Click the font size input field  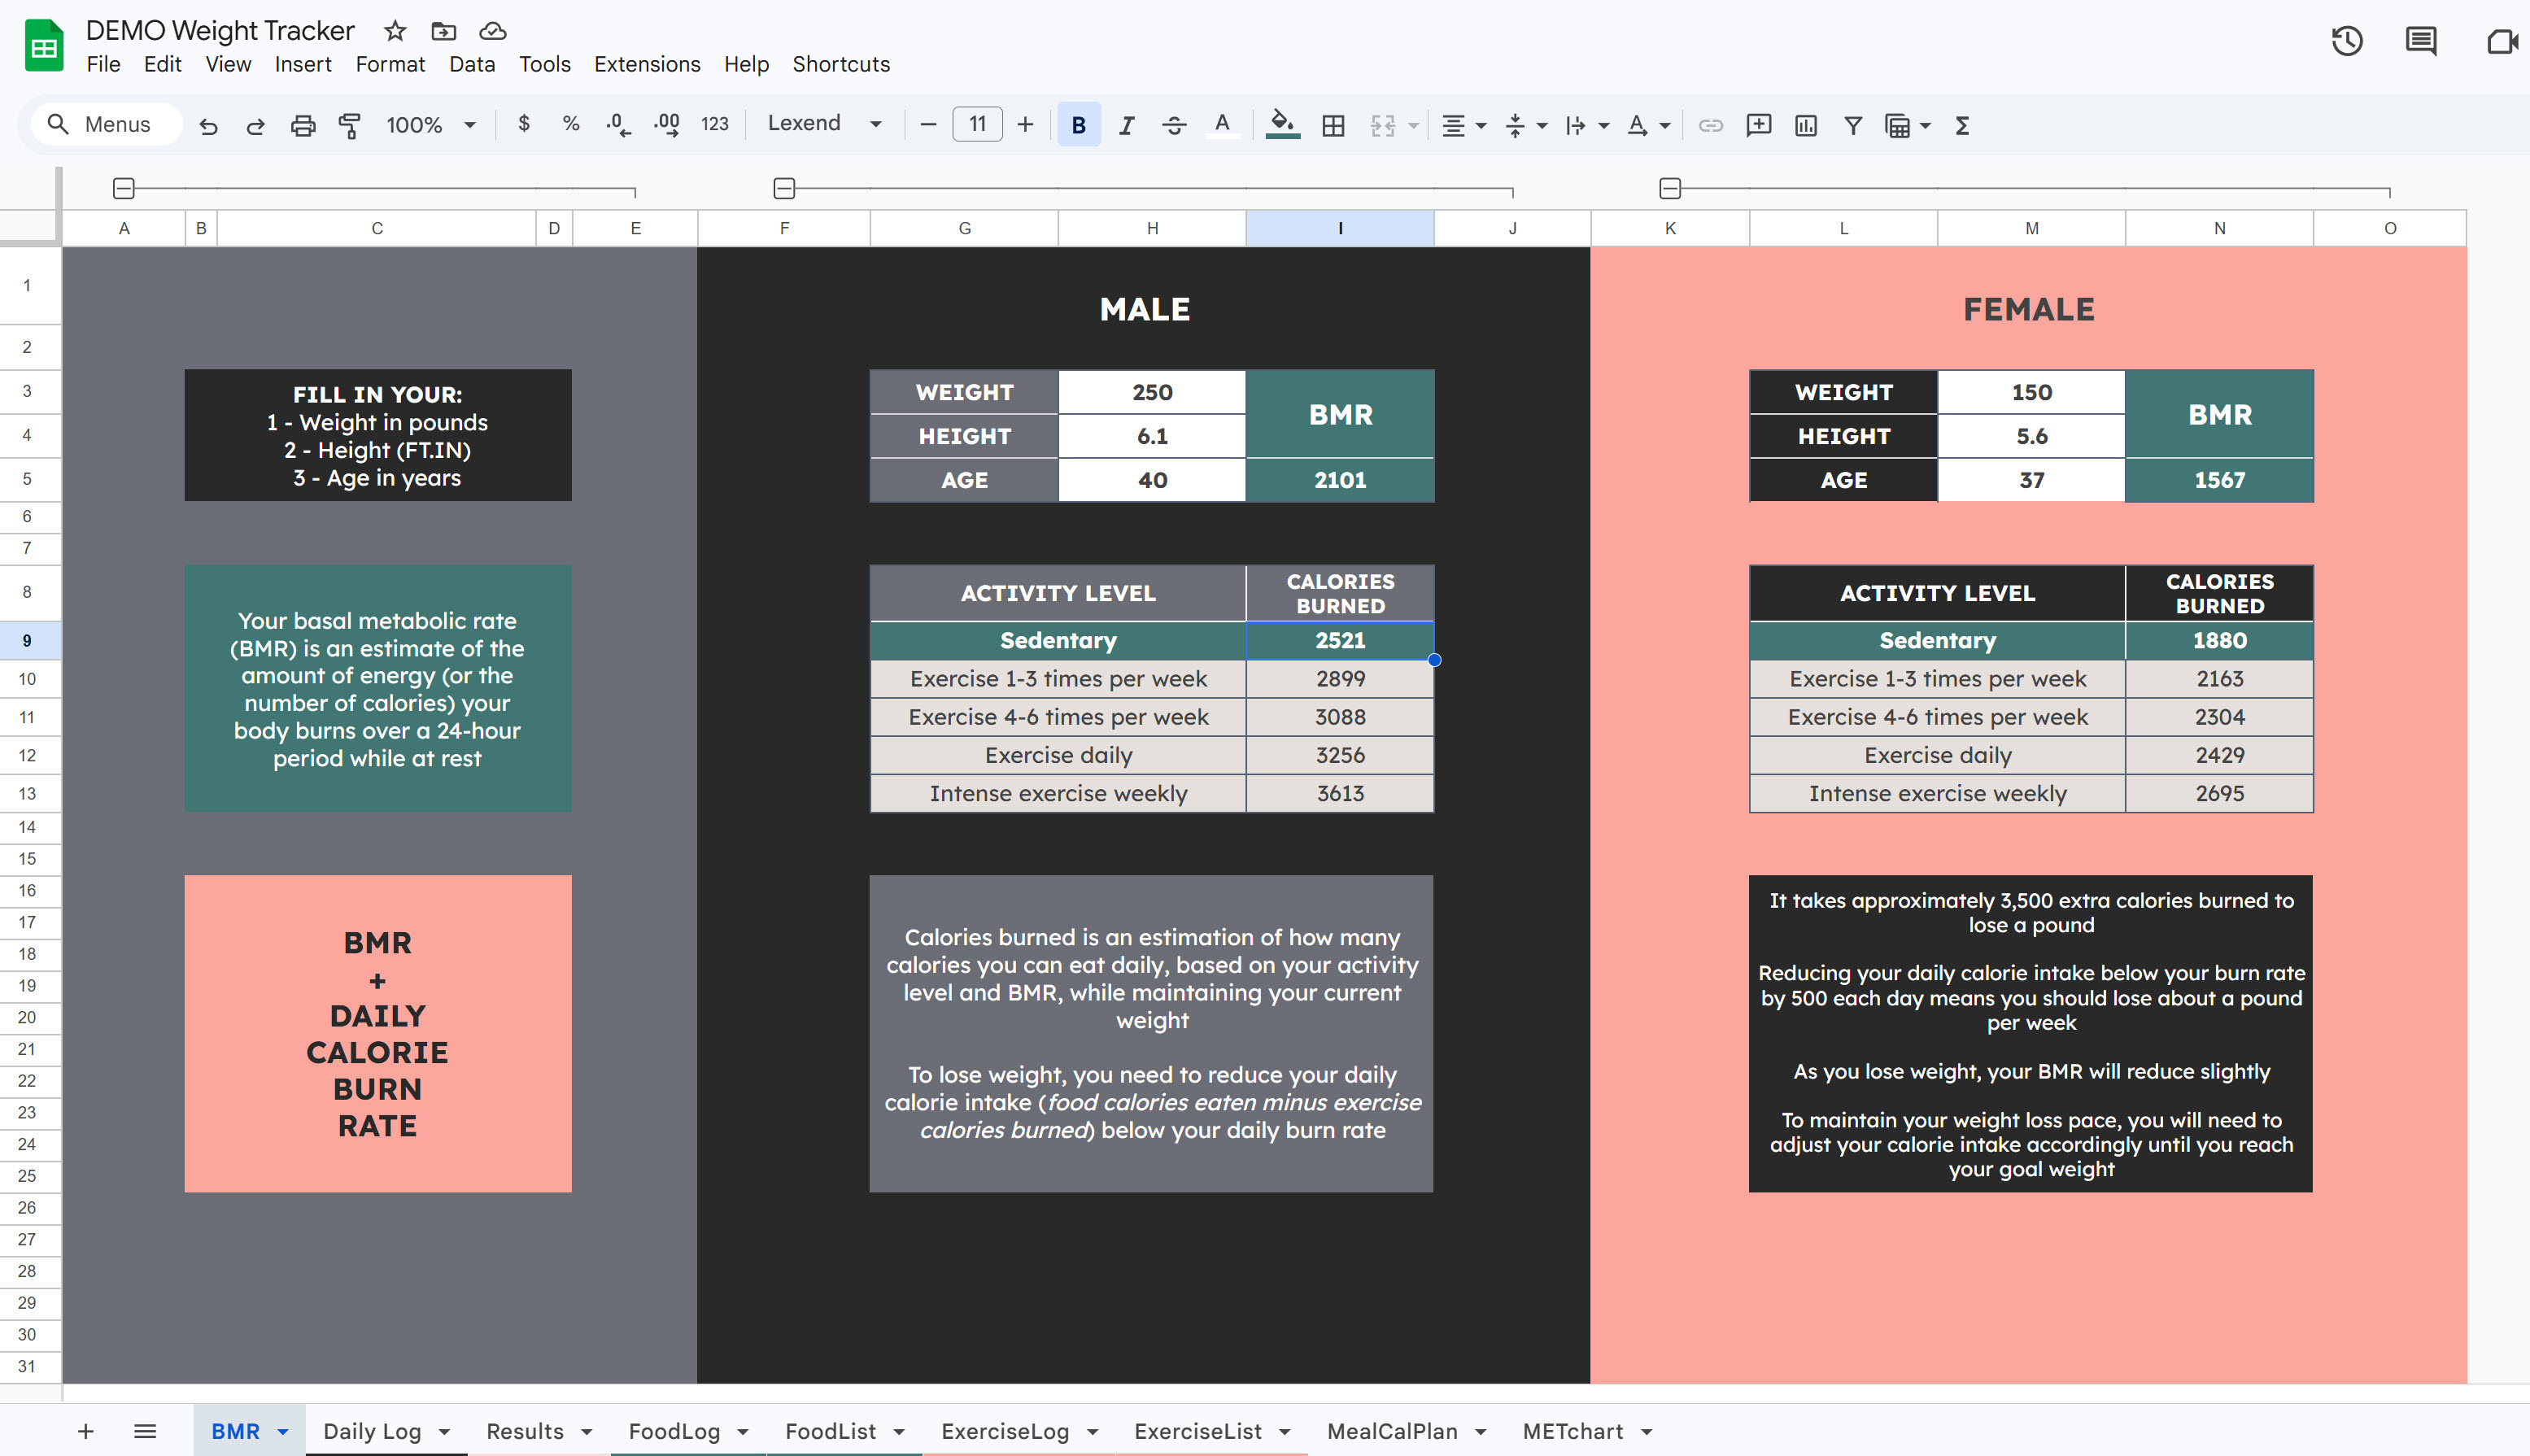point(977,124)
